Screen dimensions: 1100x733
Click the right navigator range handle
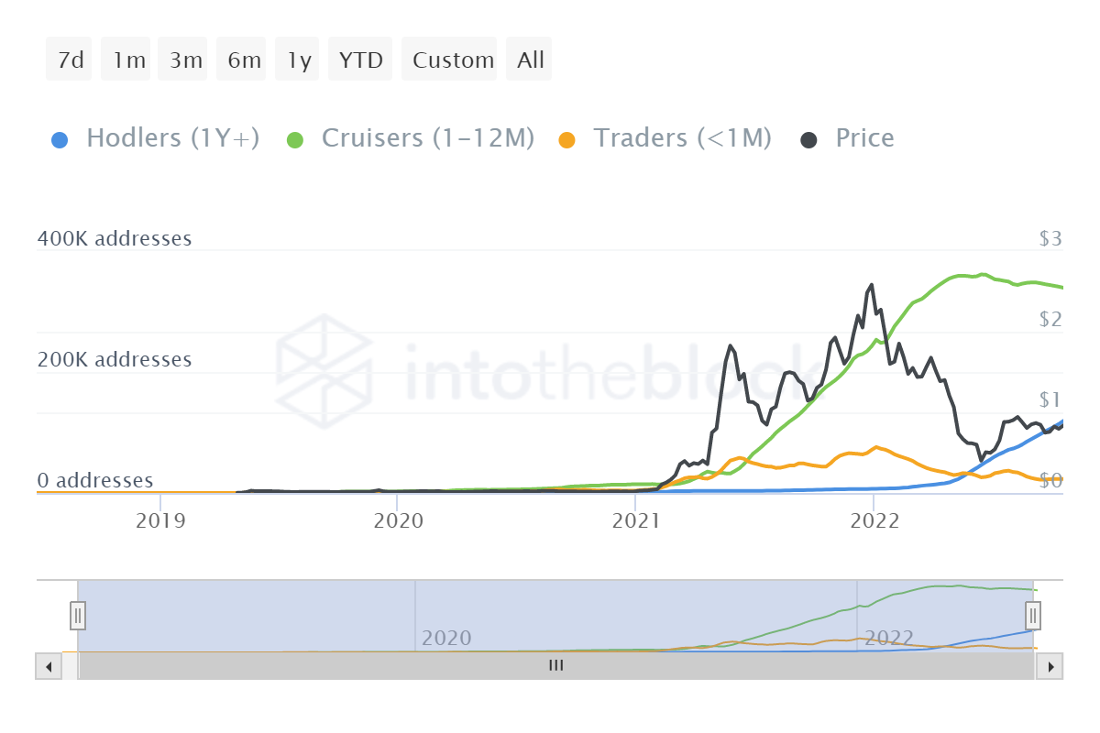(1033, 615)
